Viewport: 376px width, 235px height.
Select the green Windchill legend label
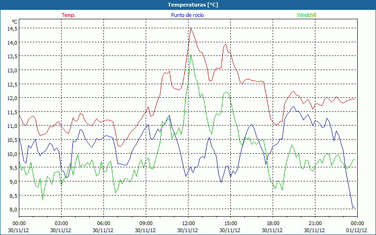pos(306,15)
